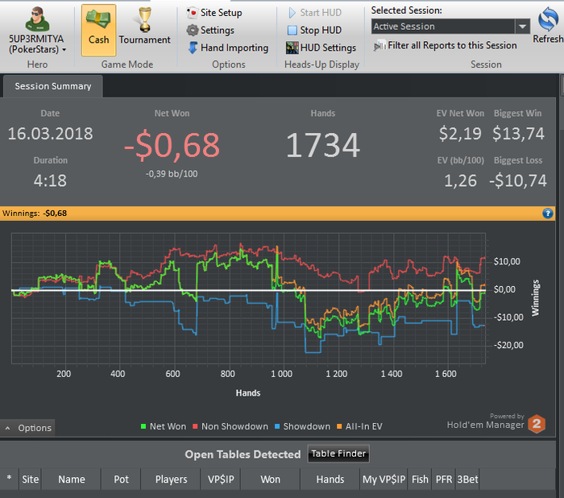This screenshot has width=564, height=498.
Task: Open Site Setup options
Action: click(214, 13)
